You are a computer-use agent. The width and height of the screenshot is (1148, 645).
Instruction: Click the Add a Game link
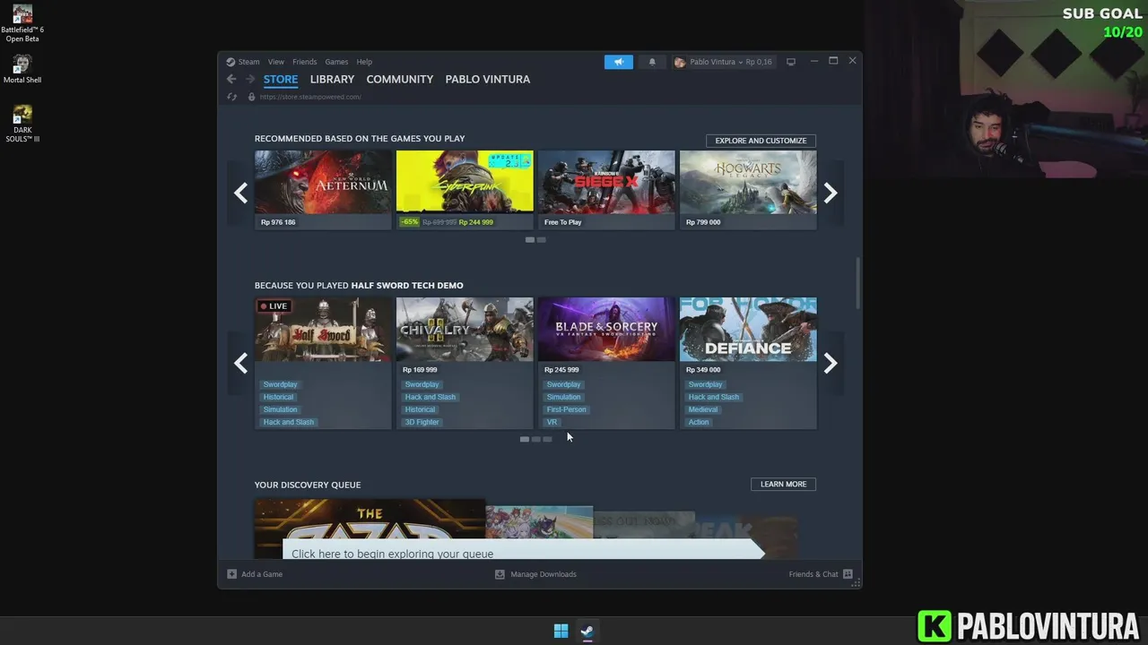262,574
